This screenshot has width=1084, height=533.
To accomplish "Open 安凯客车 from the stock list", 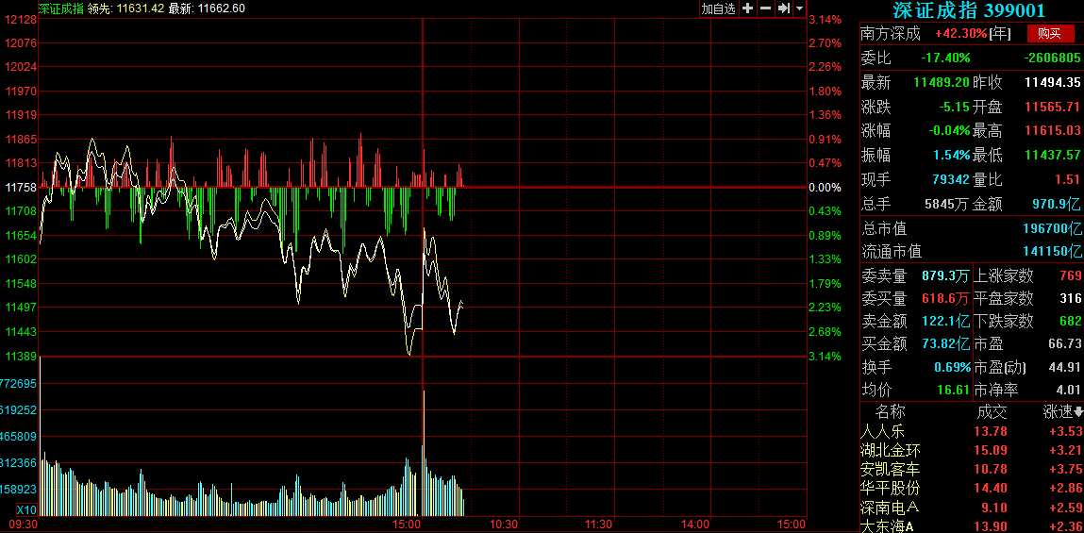I will (x=890, y=469).
